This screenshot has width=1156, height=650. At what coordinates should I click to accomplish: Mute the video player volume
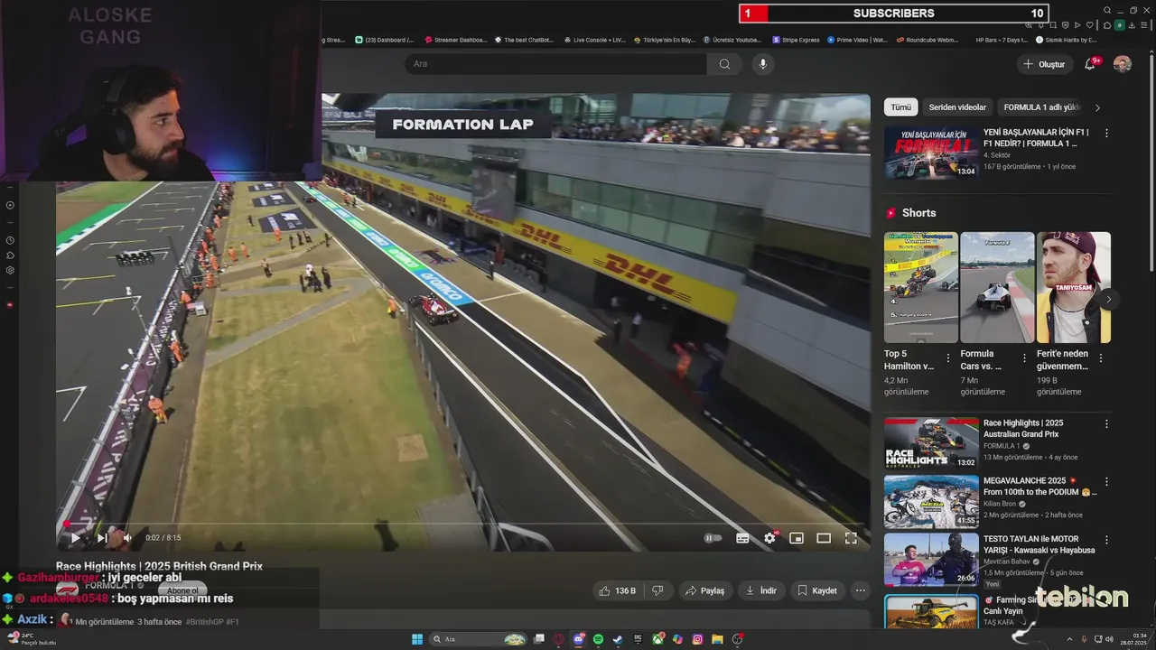coord(127,538)
